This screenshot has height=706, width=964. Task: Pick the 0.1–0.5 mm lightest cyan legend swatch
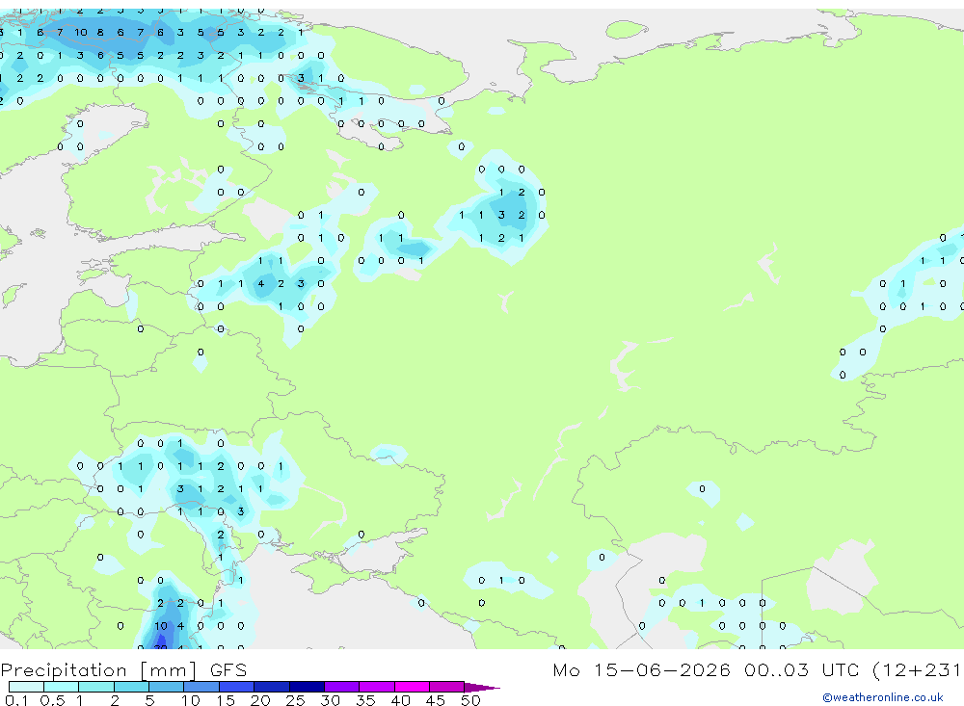coord(26,687)
